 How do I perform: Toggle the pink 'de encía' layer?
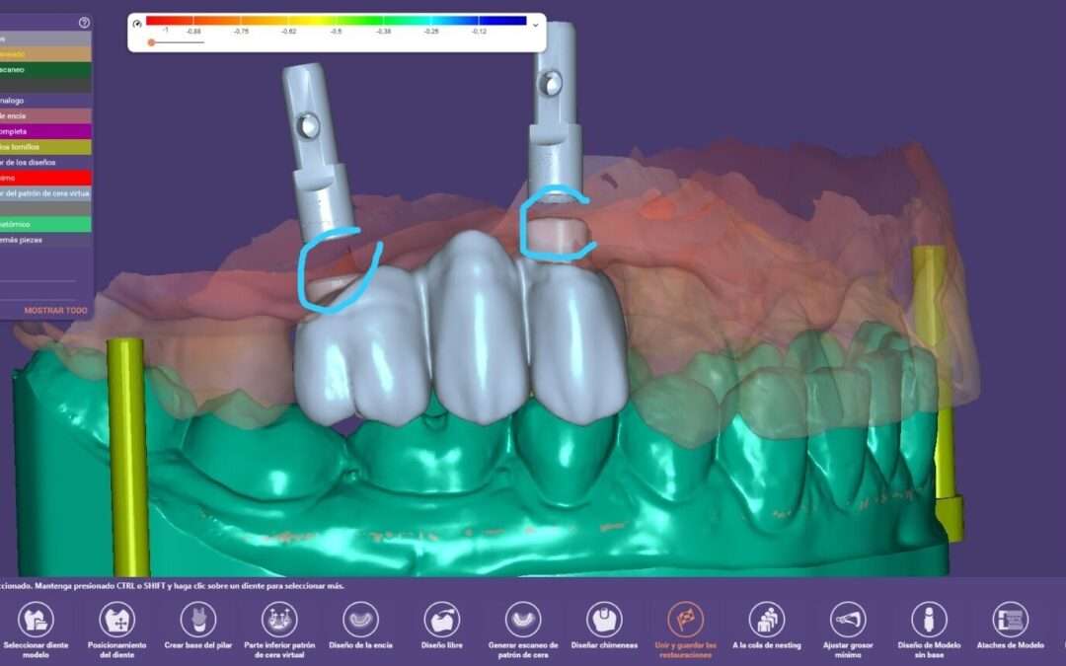tap(45, 116)
